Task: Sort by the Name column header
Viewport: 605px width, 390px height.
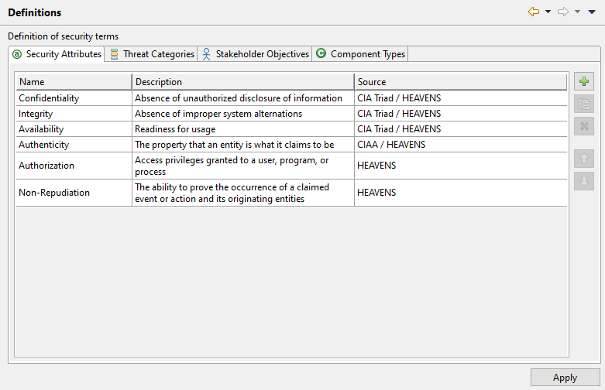Action: point(74,82)
